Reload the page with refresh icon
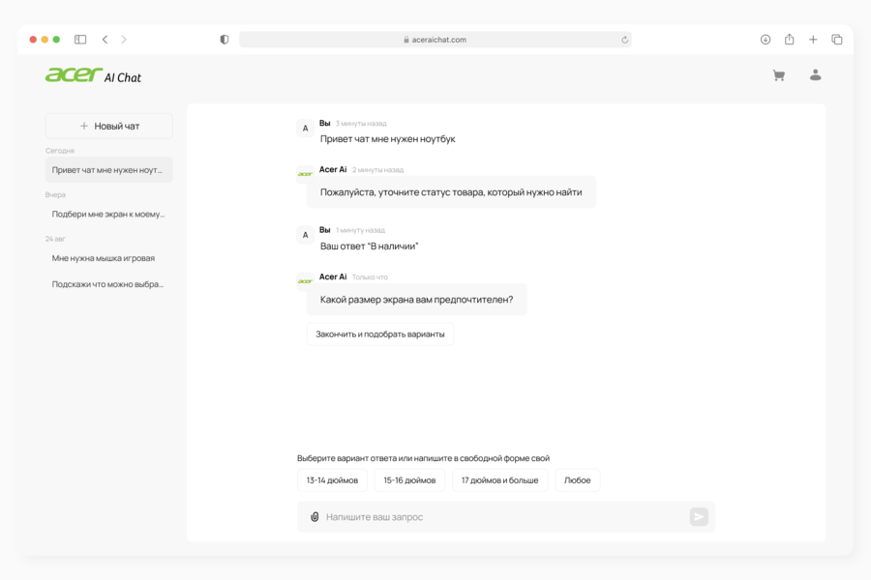Viewport: 871px width, 580px height. pos(624,40)
